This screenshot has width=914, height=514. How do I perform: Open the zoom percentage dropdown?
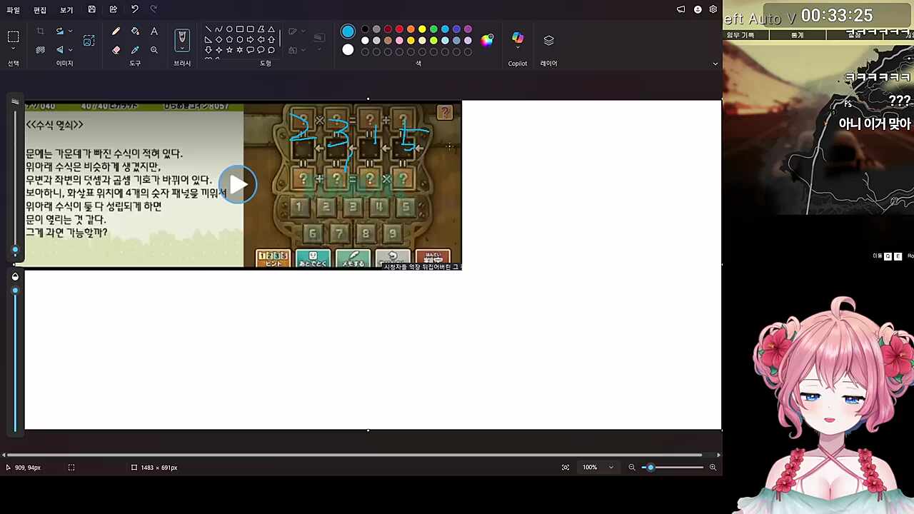click(x=611, y=468)
